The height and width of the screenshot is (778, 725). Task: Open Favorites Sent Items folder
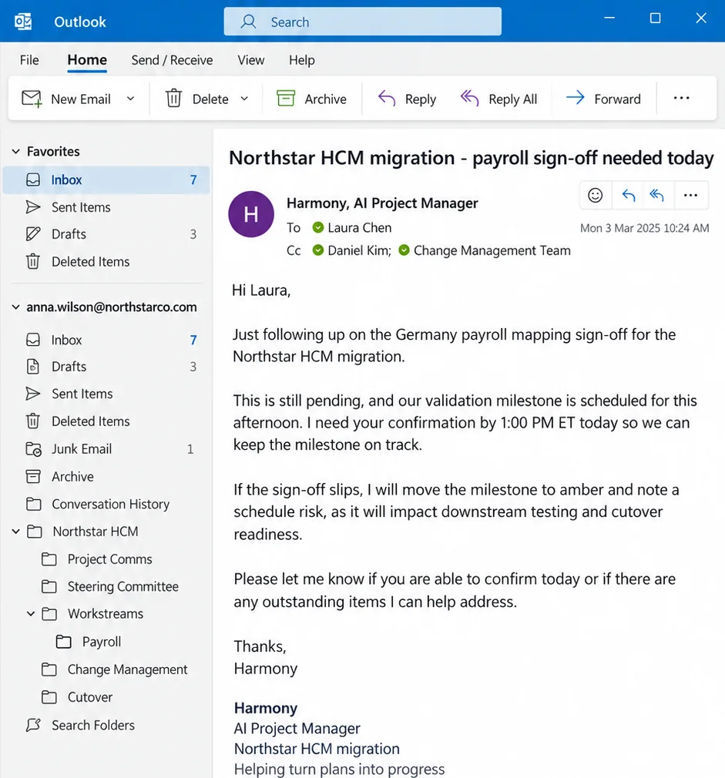106,207
